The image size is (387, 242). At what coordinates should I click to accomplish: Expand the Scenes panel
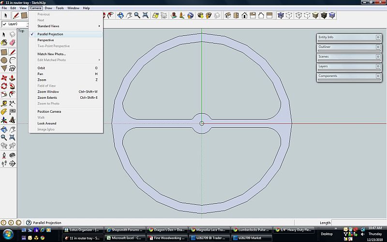point(378,57)
